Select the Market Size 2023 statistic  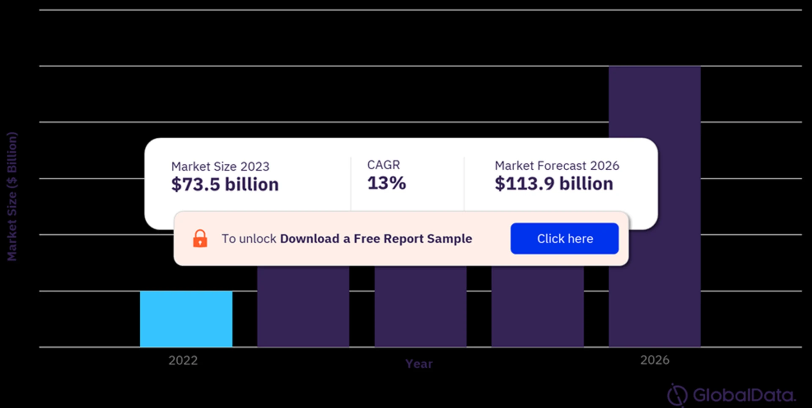[220, 166]
